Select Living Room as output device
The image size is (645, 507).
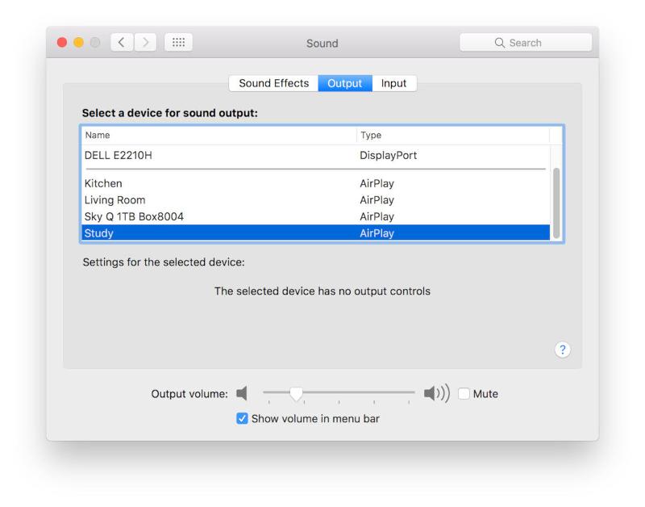(x=315, y=199)
